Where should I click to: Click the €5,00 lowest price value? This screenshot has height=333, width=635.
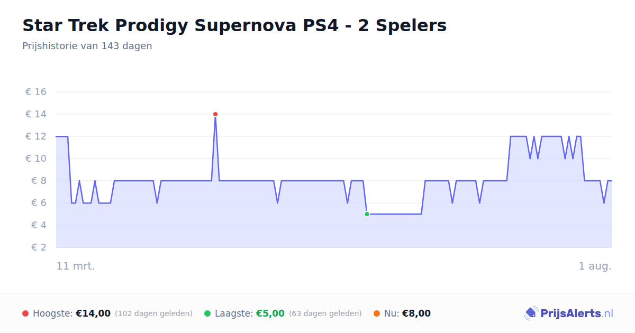[270, 313]
